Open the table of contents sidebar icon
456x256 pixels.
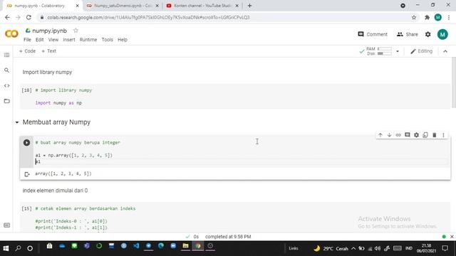pyautogui.click(x=6, y=55)
